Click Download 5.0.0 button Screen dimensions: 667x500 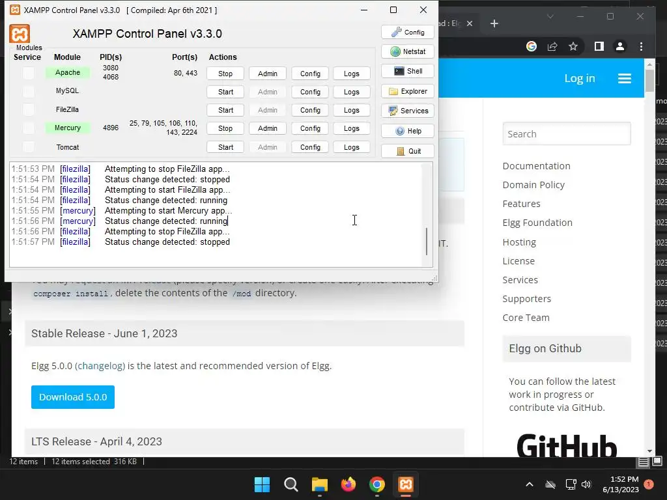[73, 397]
